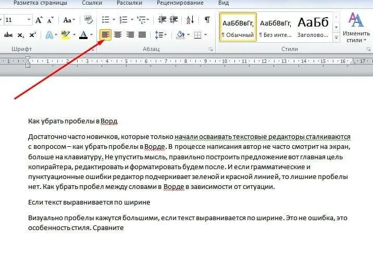
Task: Apply the black font color button
Action: pos(83,35)
